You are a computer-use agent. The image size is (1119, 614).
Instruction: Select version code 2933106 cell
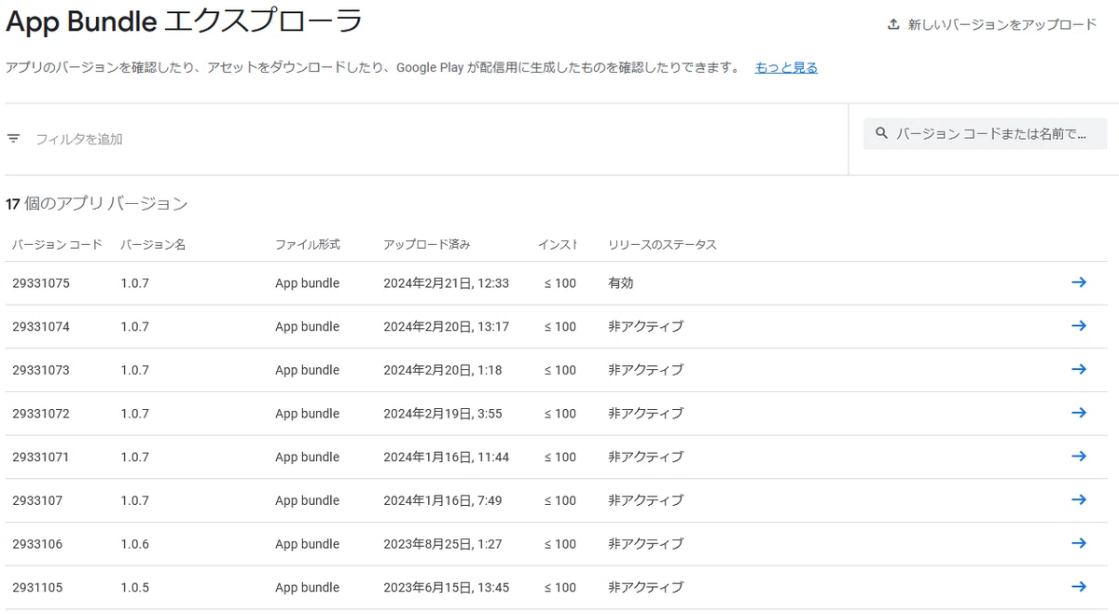coord(37,544)
